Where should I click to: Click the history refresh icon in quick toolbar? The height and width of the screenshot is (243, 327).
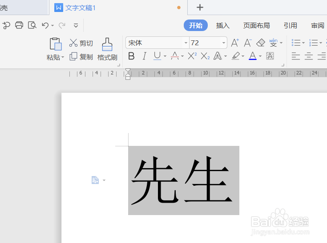(x=6, y=25)
